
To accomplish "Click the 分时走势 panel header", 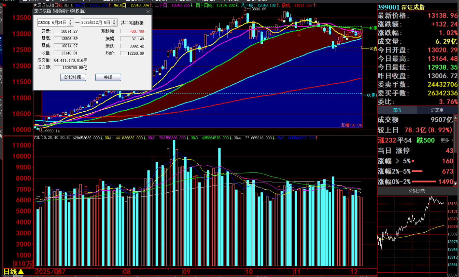I will 417,191.
